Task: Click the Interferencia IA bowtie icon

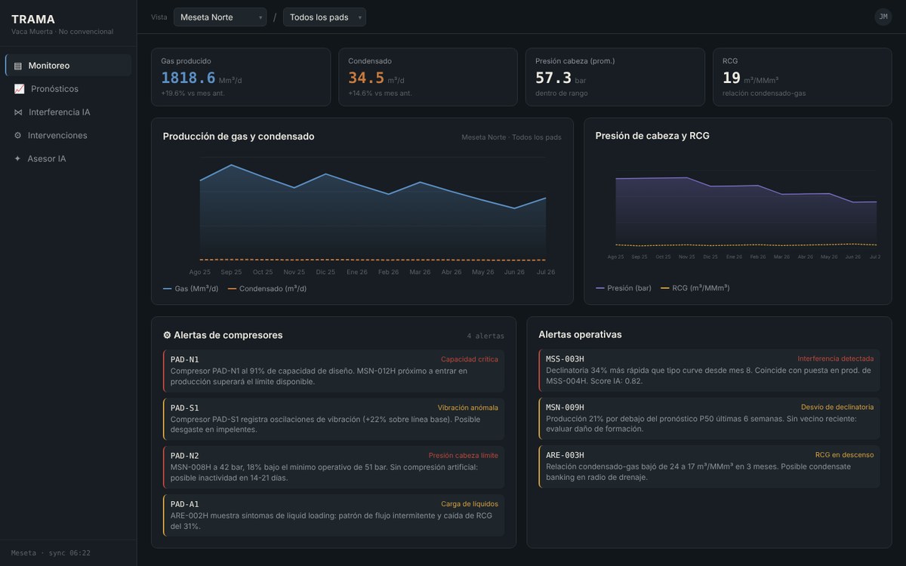Action: pos(18,112)
